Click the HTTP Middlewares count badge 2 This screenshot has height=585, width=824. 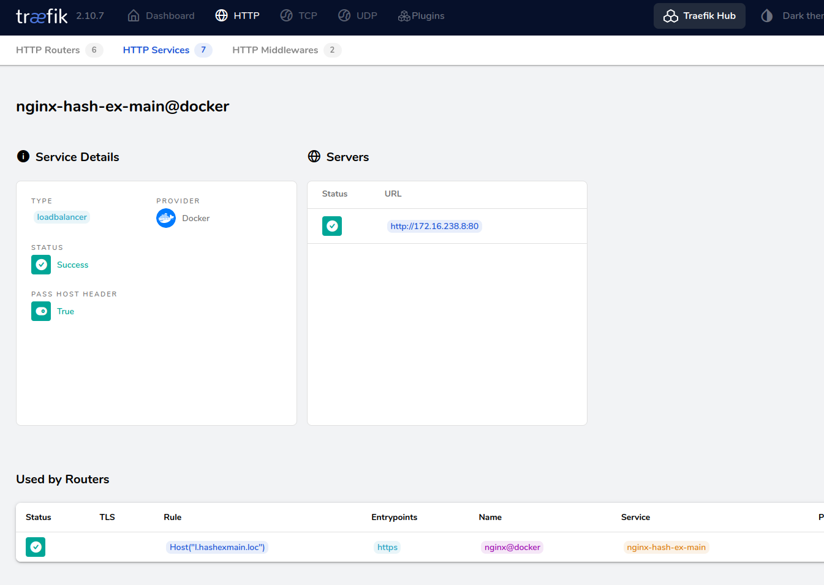tap(332, 50)
